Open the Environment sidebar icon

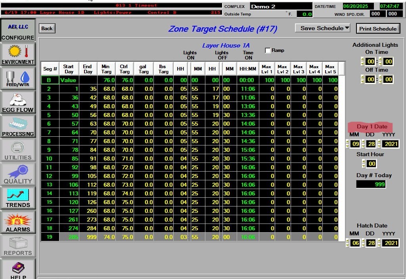[x=18, y=54]
